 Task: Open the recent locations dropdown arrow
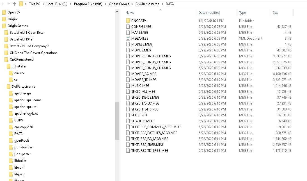pos(8,4)
